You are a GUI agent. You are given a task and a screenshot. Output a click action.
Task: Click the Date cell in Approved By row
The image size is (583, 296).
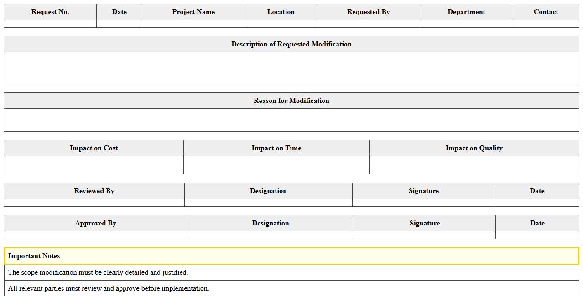tap(537, 235)
